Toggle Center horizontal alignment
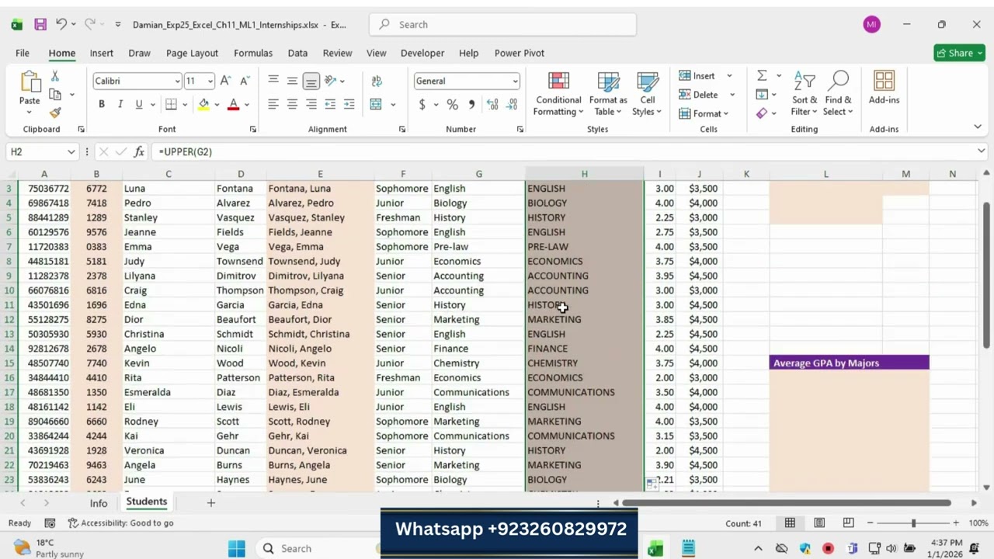Viewport: 994px width, 559px height. [x=292, y=104]
